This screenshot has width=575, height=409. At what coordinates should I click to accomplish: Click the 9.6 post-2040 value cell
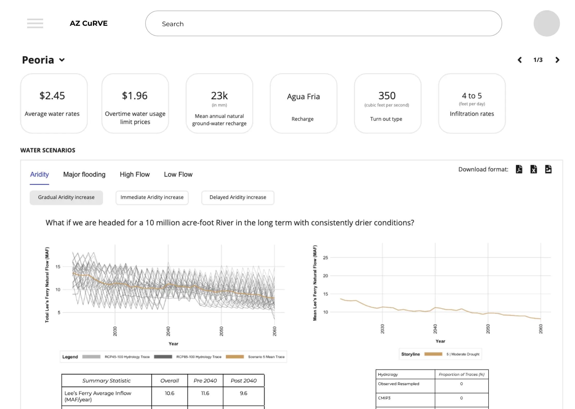244,396
